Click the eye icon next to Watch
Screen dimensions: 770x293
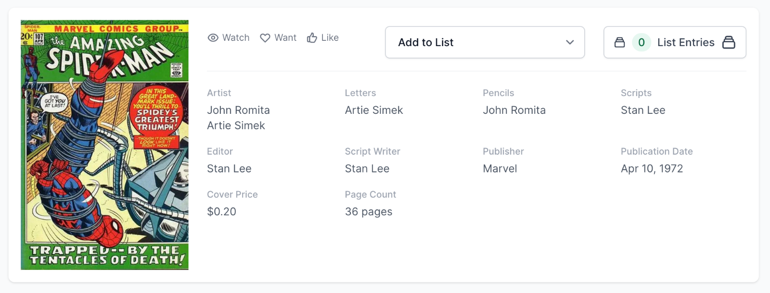[x=213, y=38]
